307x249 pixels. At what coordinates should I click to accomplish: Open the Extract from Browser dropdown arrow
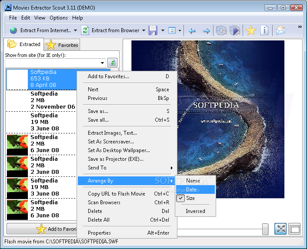pyautogui.click(x=143, y=30)
